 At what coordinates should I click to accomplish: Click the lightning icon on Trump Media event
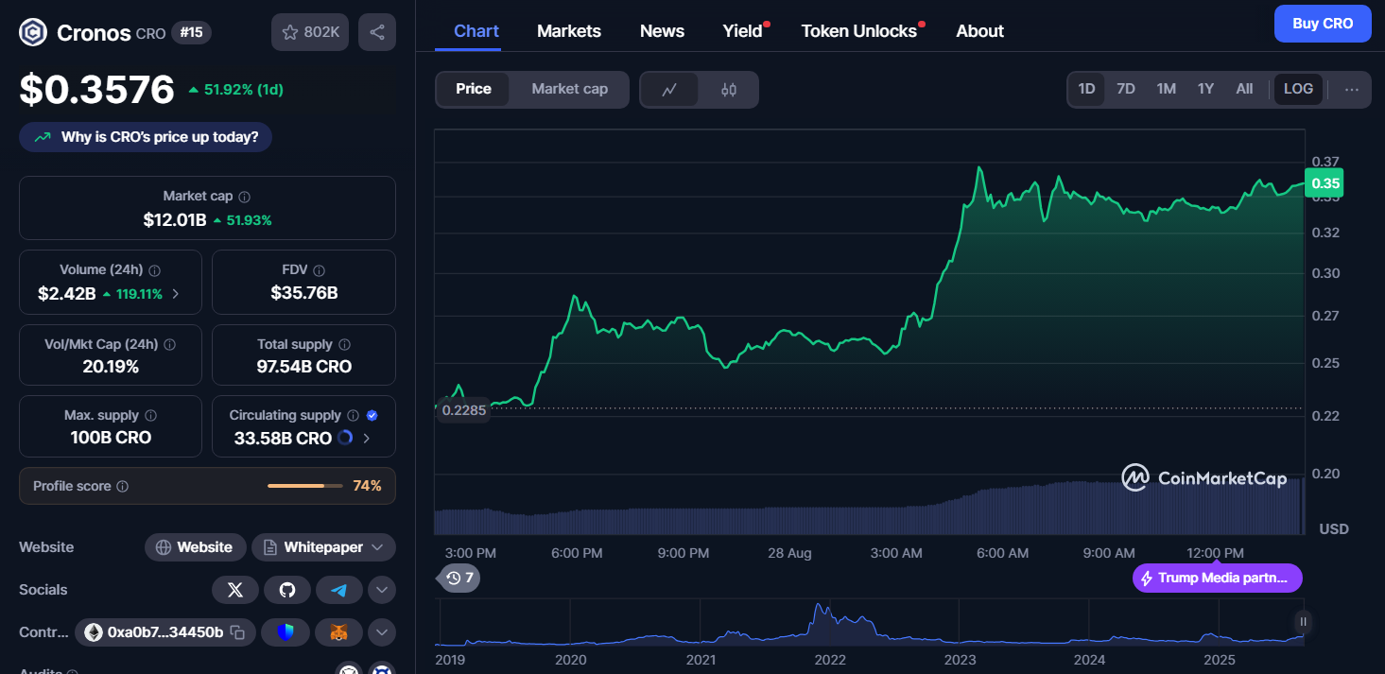pyautogui.click(x=1147, y=579)
